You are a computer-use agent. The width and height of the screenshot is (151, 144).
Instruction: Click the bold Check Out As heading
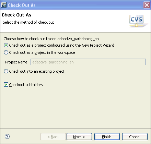click(x=16, y=15)
